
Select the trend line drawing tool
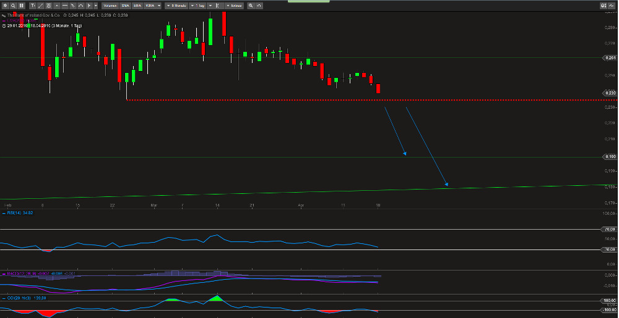click(41, 6)
